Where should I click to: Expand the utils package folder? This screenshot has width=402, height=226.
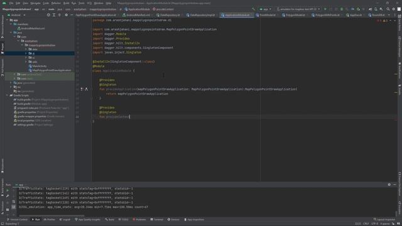[x=26, y=62]
